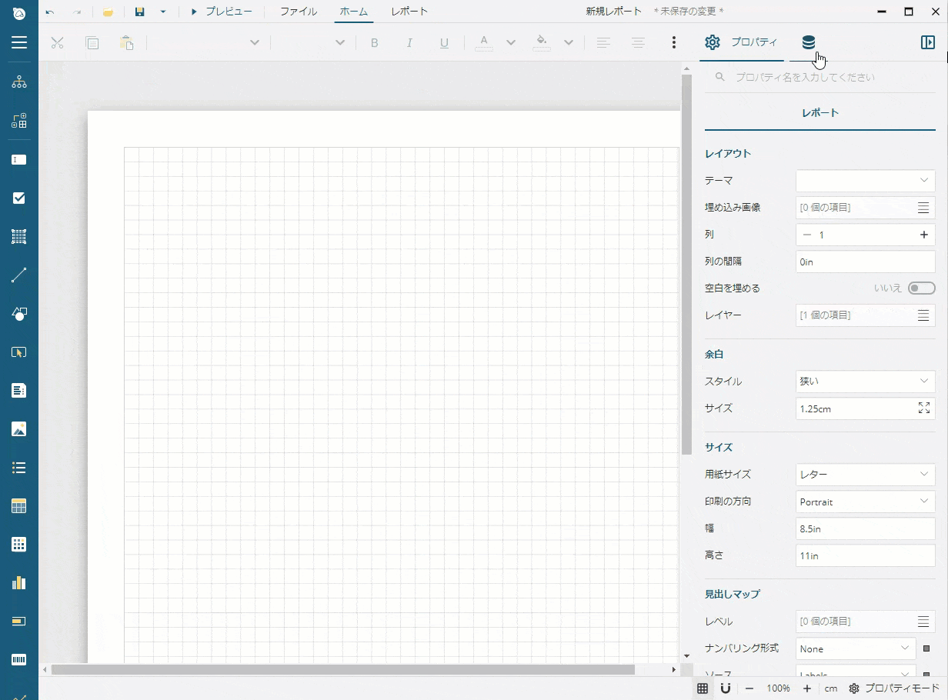Click the fill color bucket swatch
The image size is (948, 700).
542,42
